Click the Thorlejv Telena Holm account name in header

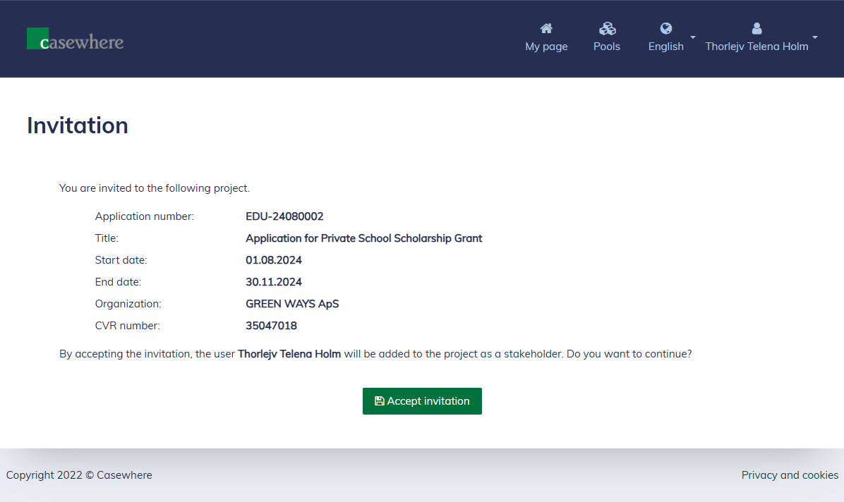pyautogui.click(x=756, y=47)
